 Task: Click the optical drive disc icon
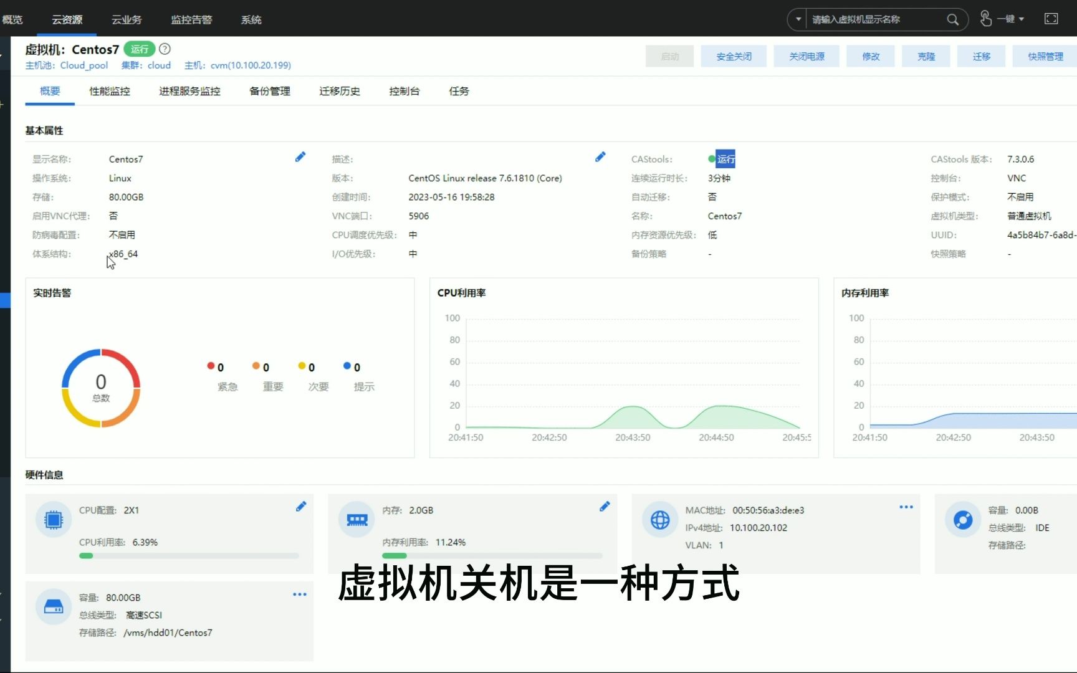pos(963,519)
